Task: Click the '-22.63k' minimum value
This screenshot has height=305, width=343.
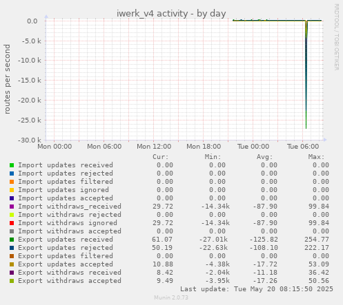Action: click(x=213, y=248)
